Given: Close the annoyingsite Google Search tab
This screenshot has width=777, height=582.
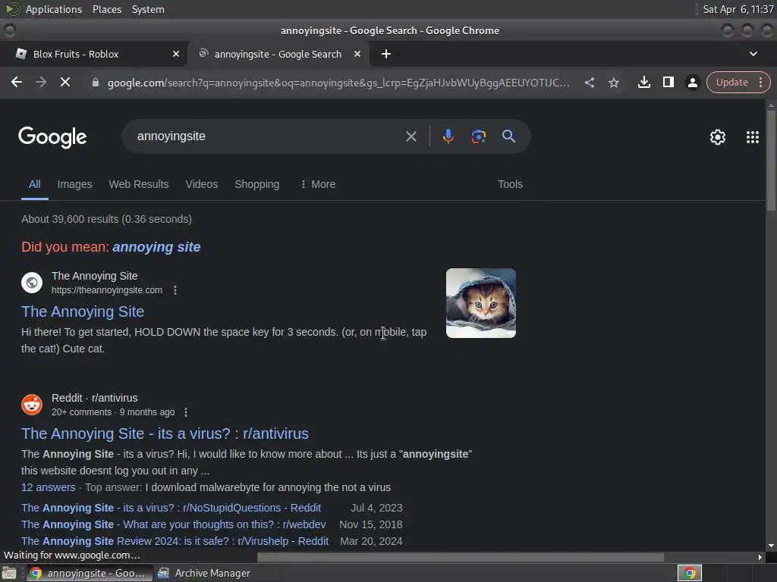Looking at the screenshot, I should (357, 54).
